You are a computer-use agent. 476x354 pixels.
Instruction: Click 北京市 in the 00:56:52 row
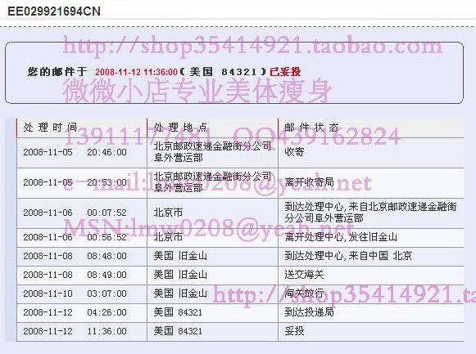click(x=168, y=237)
